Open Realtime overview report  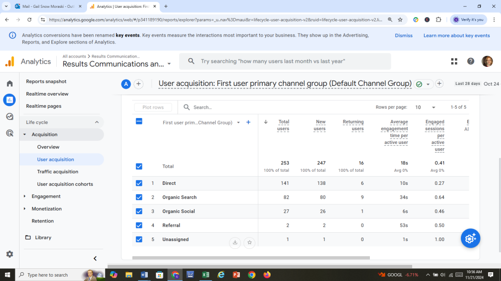[47, 94]
